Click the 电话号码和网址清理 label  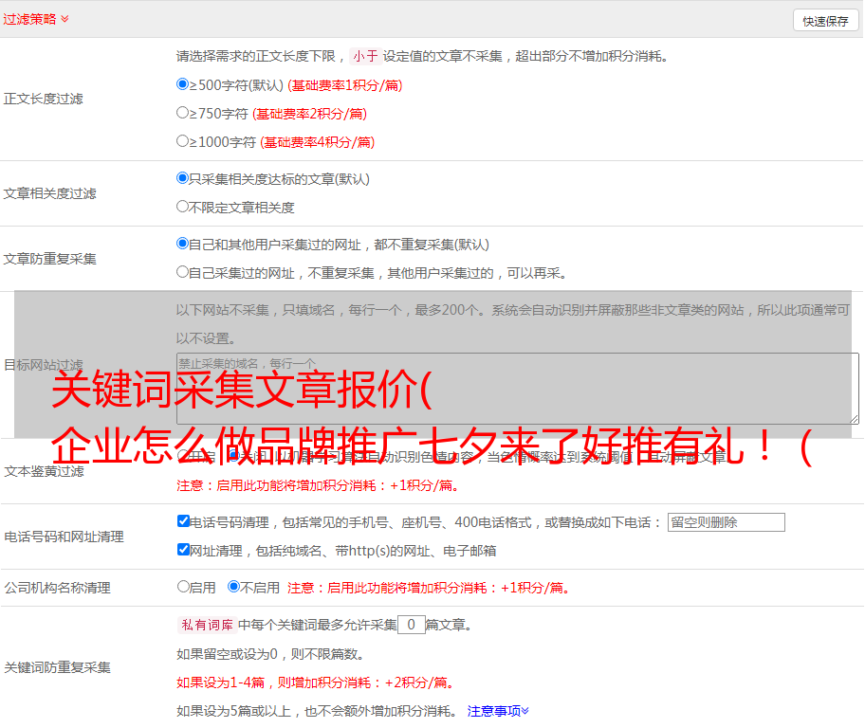tap(64, 537)
